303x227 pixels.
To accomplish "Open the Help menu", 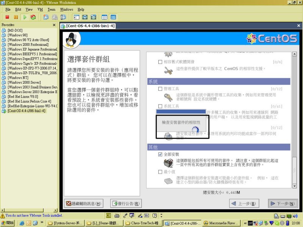I will pyautogui.click(x=81, y=9).
